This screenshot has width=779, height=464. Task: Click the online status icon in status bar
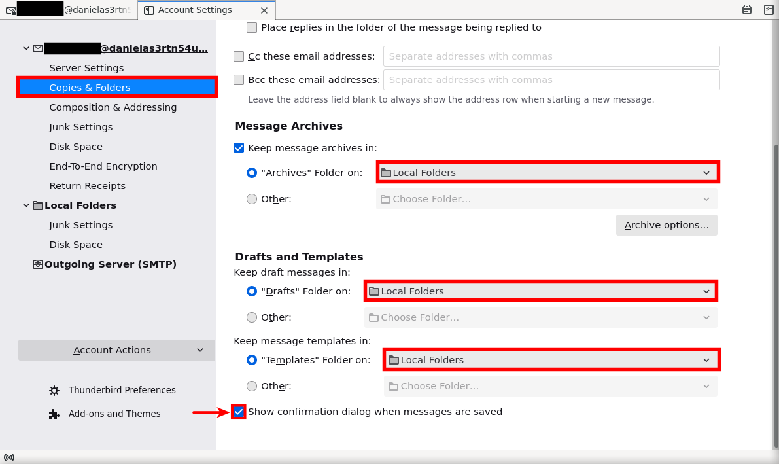coord(9,457)
